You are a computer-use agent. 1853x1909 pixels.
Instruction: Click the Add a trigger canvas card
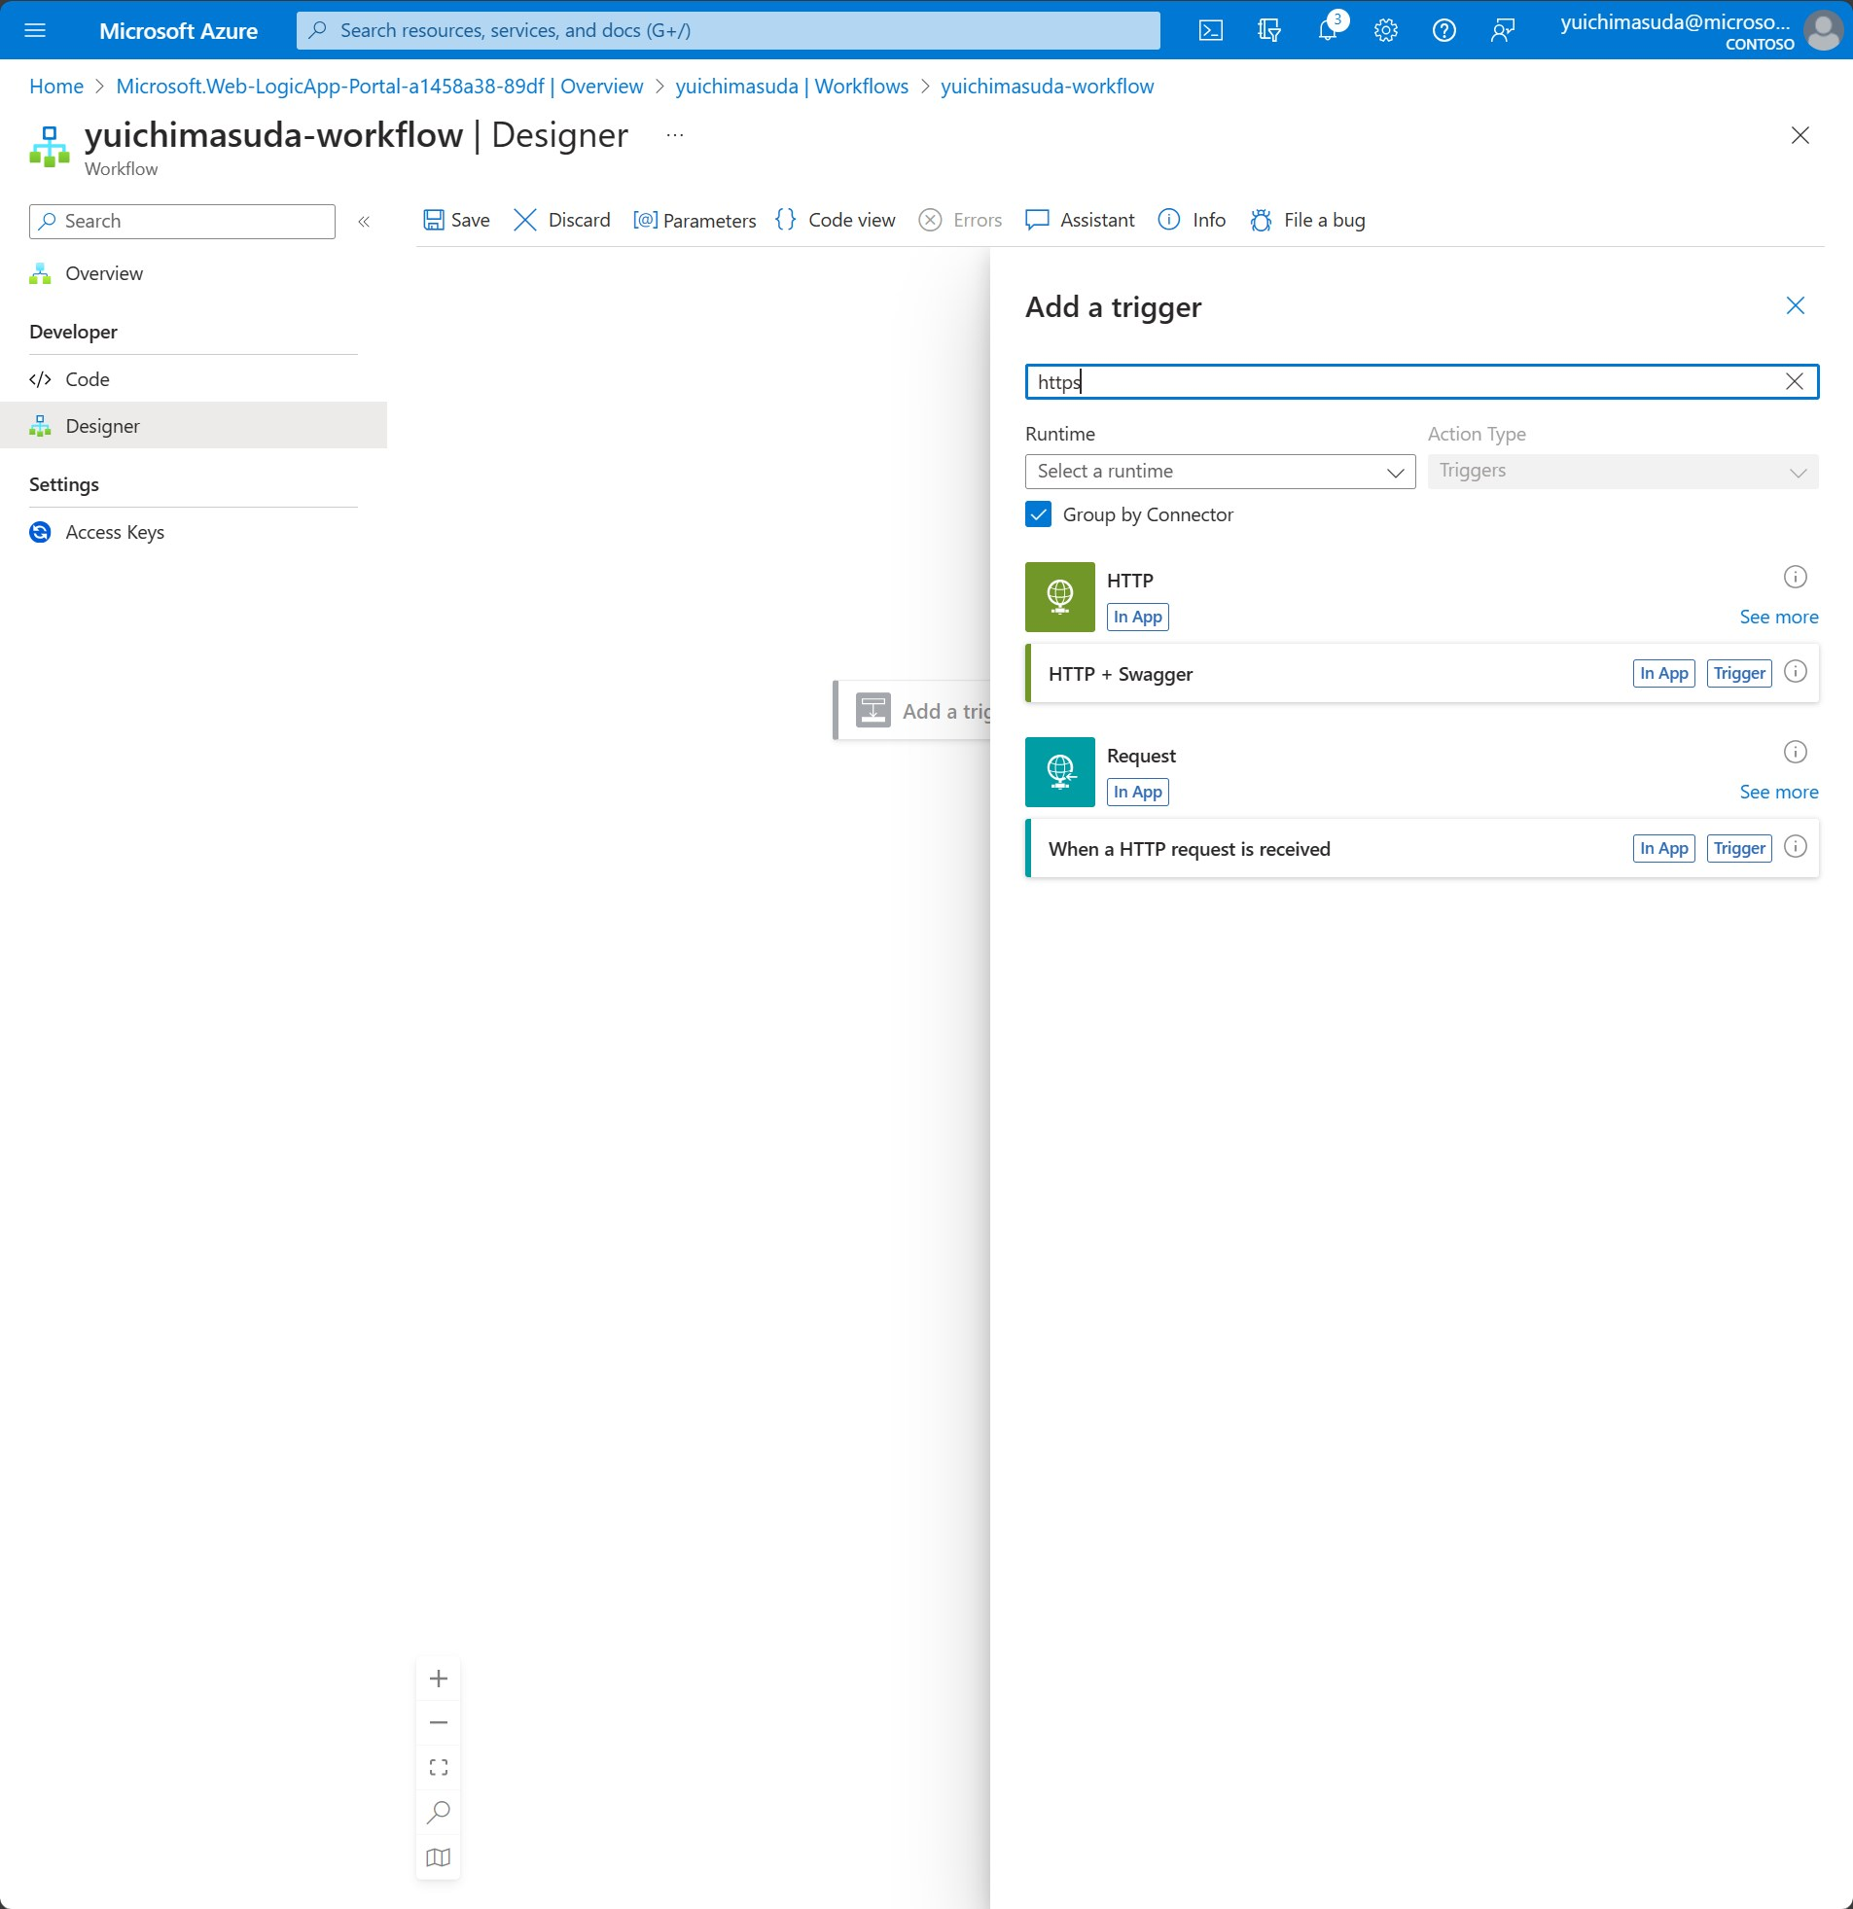pos(912,711)
